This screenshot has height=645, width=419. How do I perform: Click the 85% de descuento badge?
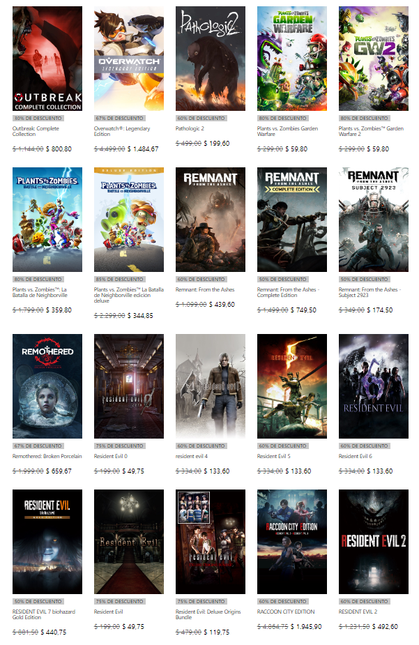(x=117, y=279)
